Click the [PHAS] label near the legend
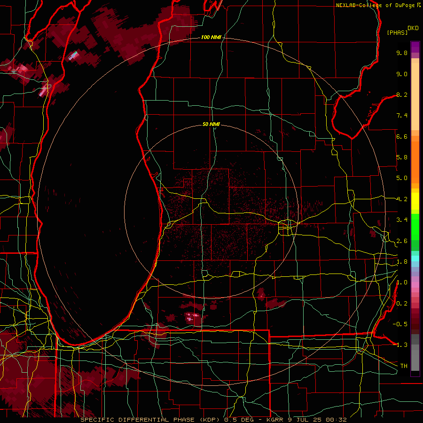Image resolution: width=423 pixels, height=423 pixels. click(397, 33)
